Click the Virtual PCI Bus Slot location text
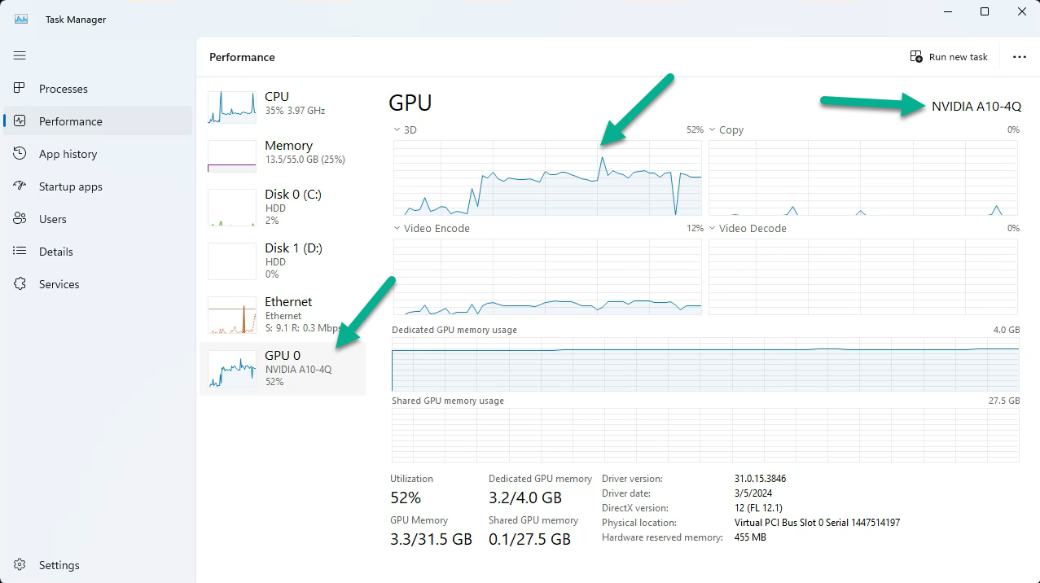1040x583 pixels. point(817,523)
